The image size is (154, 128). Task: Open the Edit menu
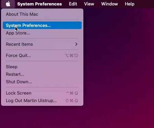point(73,4)
